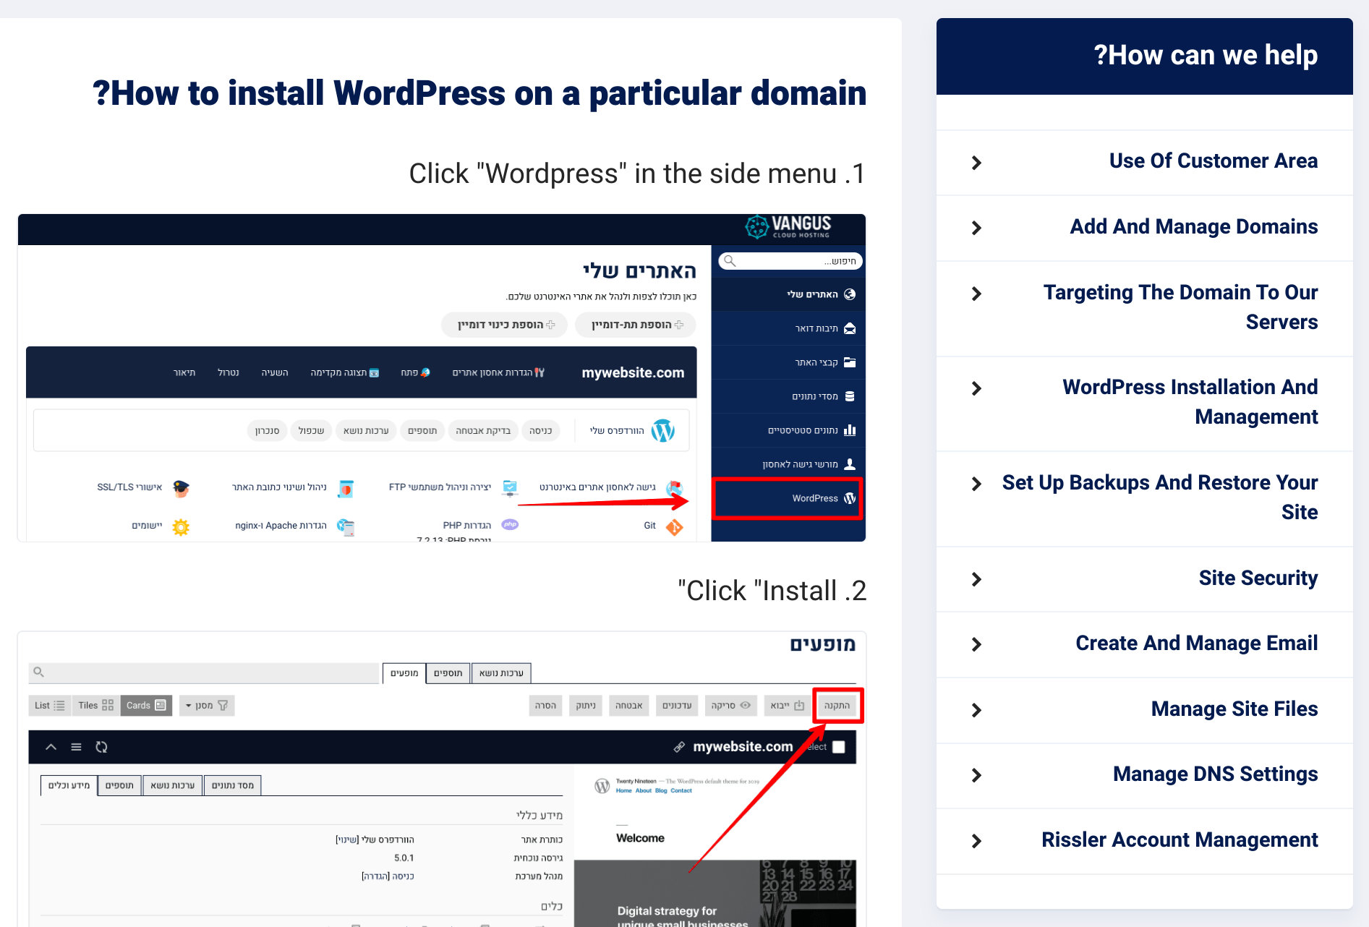Open the filter funnel dropdown
Image resolution: width=1369 pixels, height=927 pixels.
tap(207, 705)
